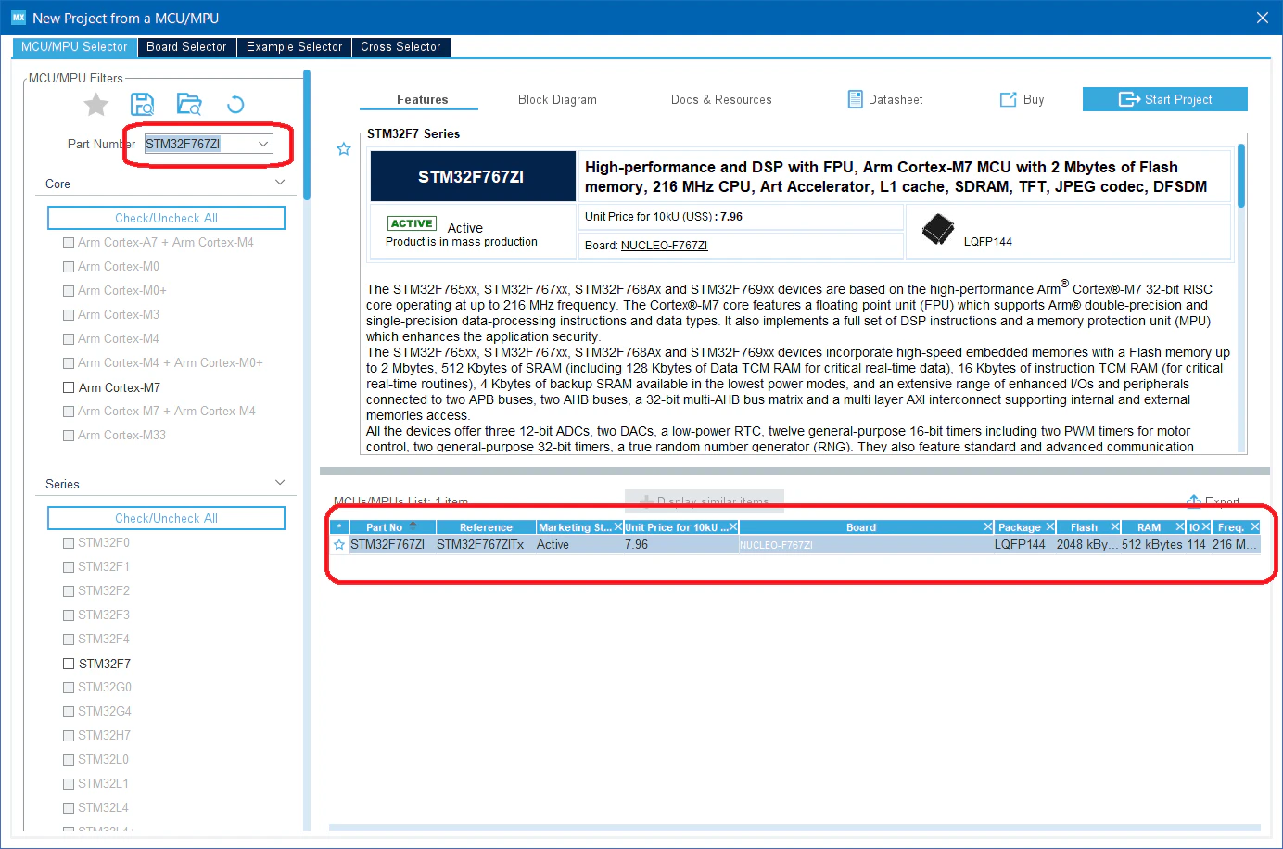The width and height of the screenshot is (1283, 849).
Task: Toggle the STM32L4 series checkbox
Action: (69, 808)
